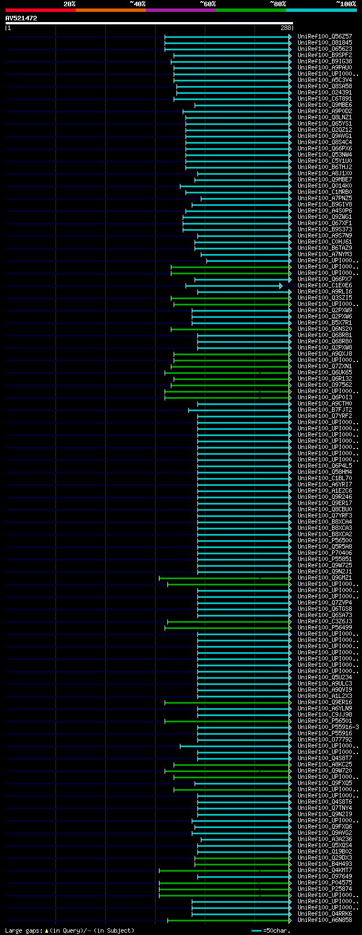The width and height of the screenshot is (362, 935).
Task: Choose the UniRef100_C5Y1U0 hit label
Action: point(325,161)
